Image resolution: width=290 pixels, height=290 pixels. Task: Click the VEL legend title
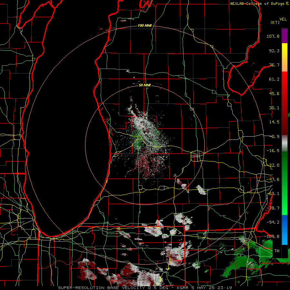(x=283, y=19)
